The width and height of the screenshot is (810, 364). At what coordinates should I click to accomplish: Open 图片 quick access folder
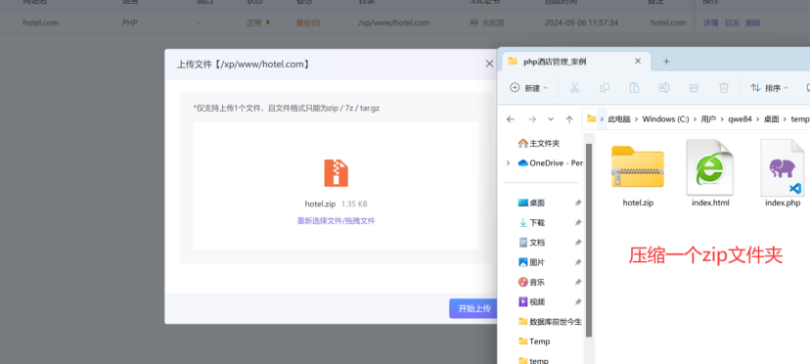(531, 262)
